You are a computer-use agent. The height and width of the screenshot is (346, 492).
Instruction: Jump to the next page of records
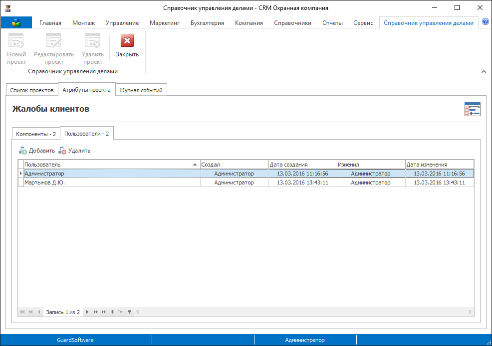(x=96, y=312)
